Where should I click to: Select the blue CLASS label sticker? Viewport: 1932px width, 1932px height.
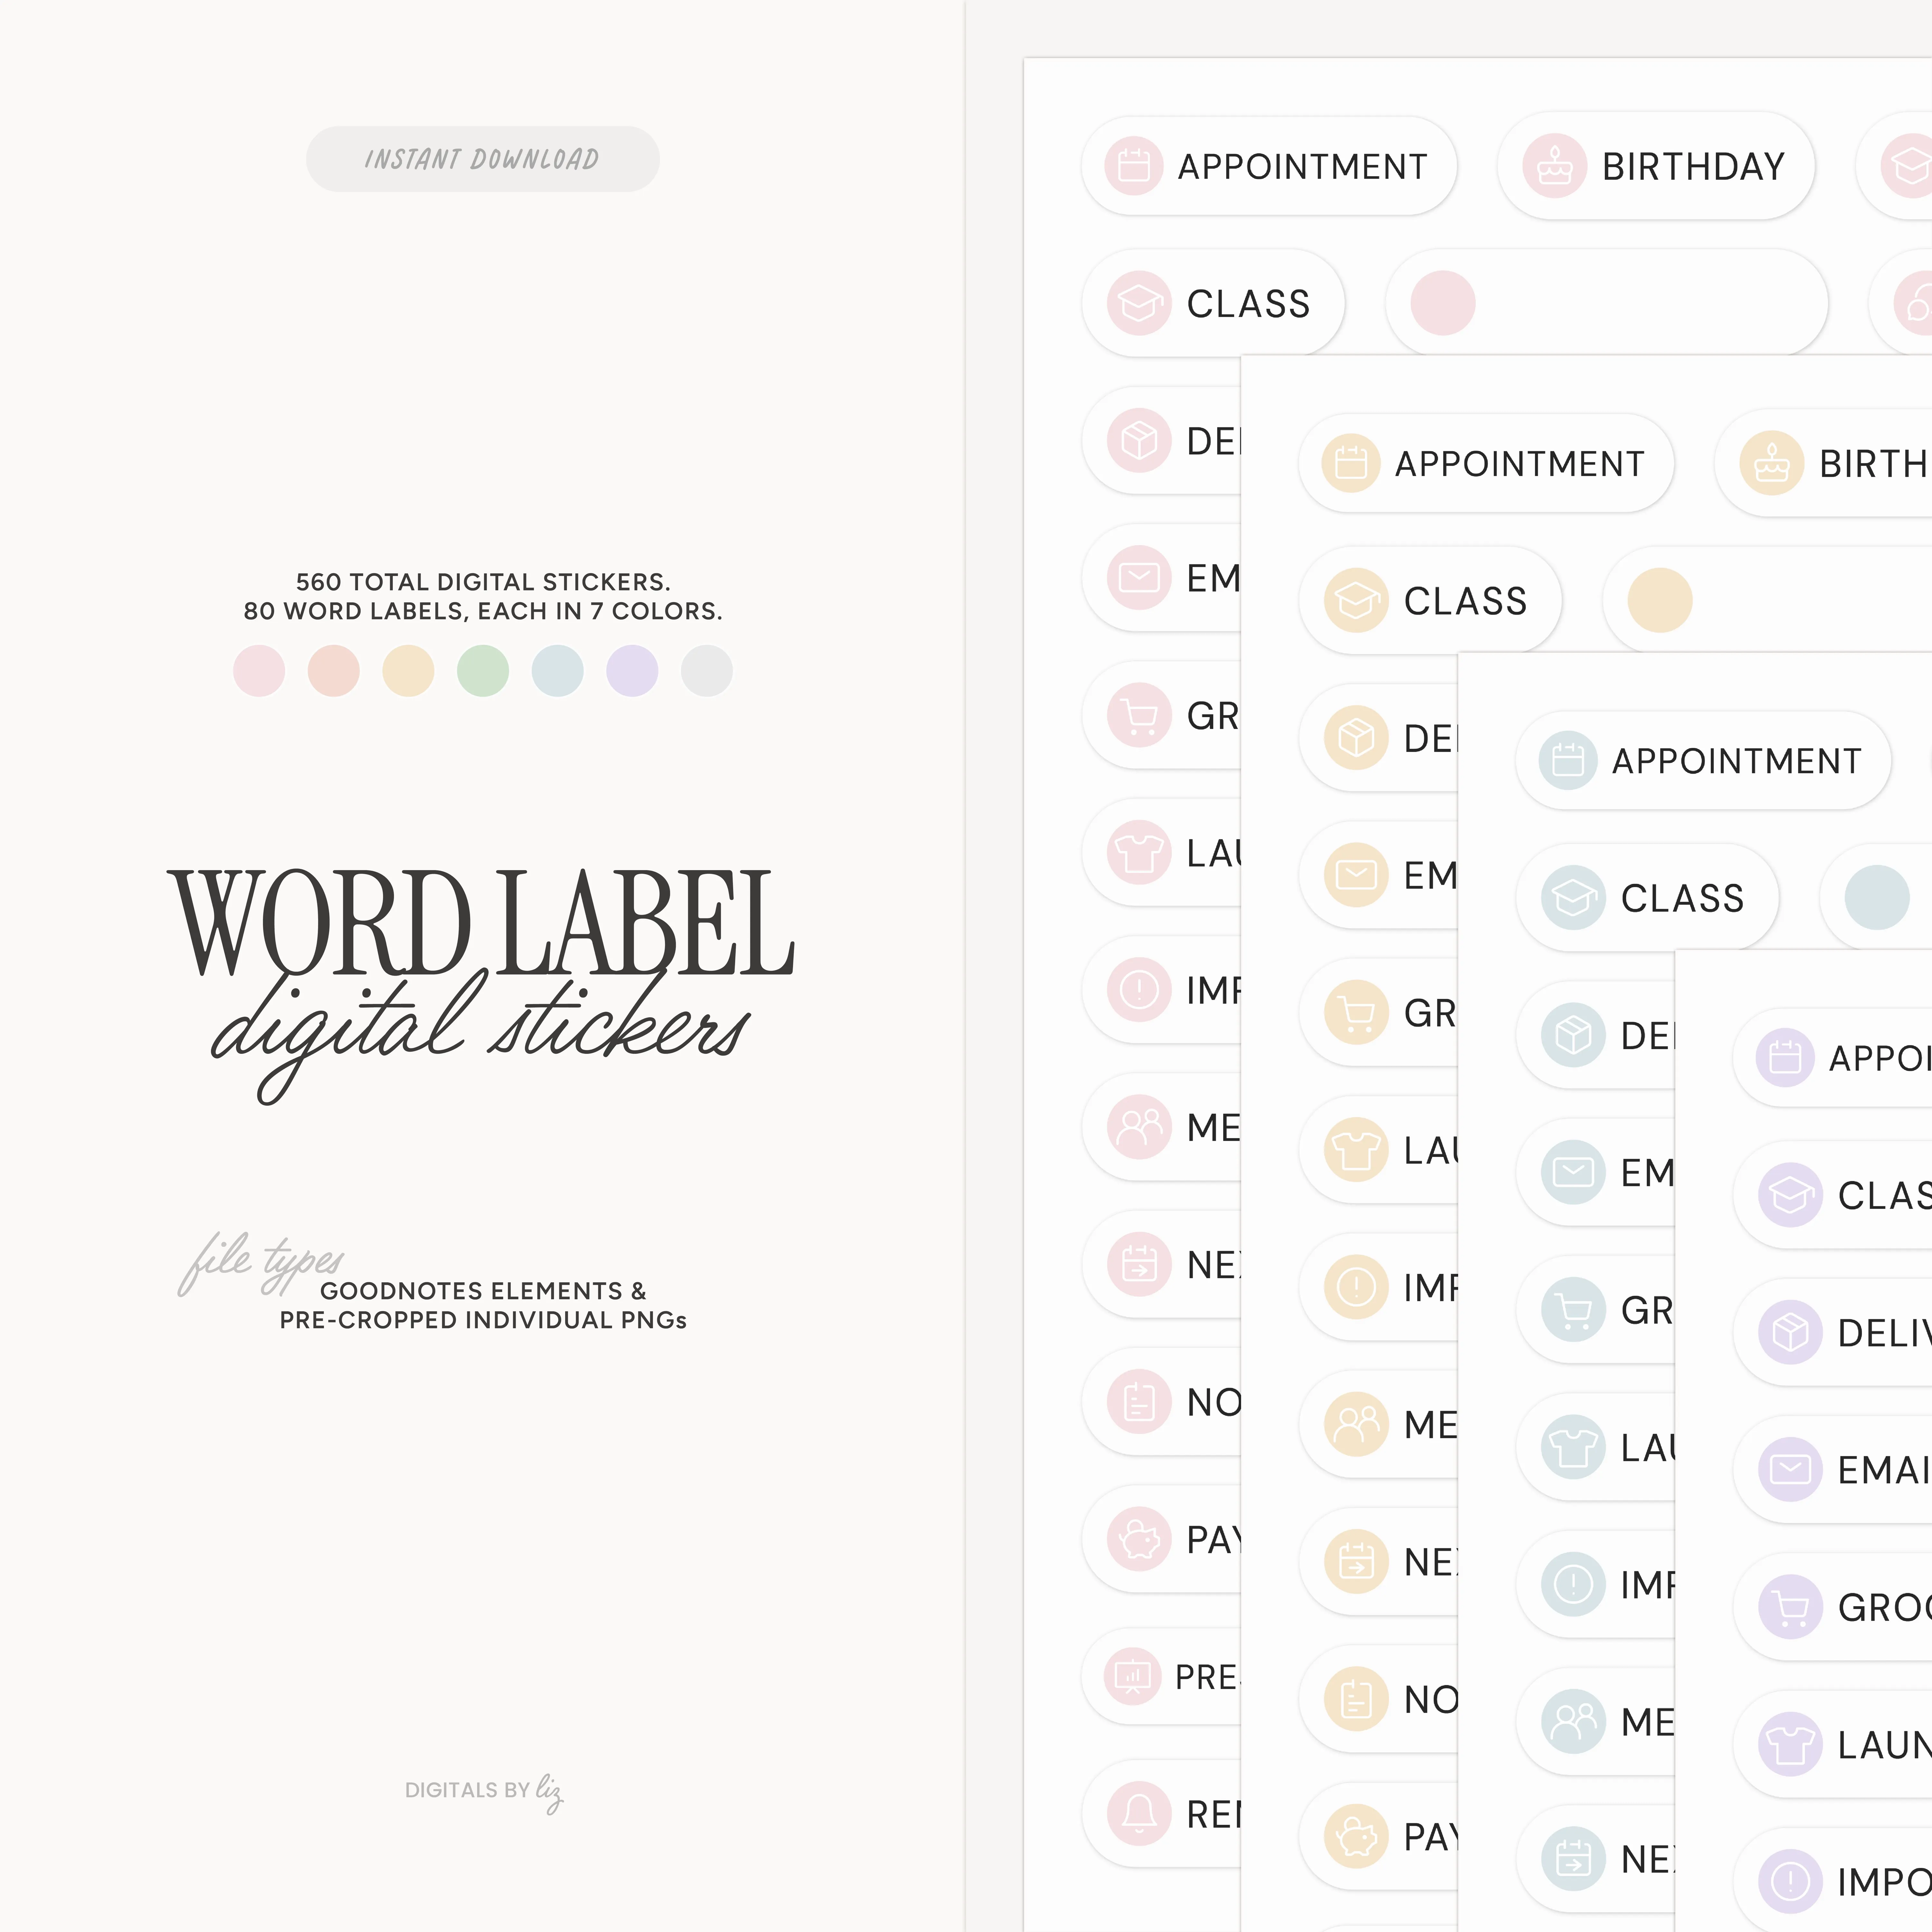(1647, 897)
